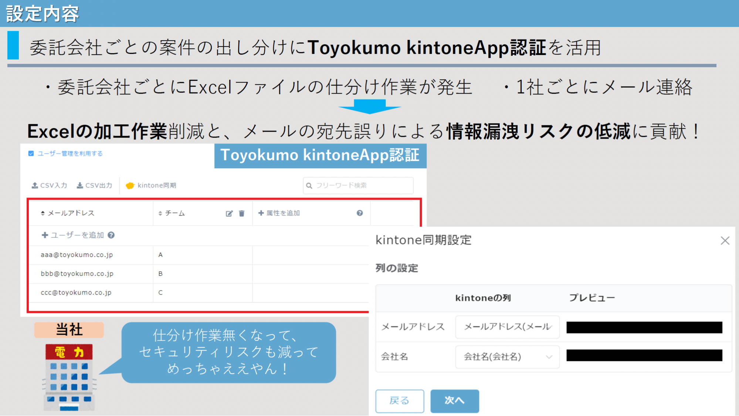Click the kintoneの列 header
The height and width of the screenshot is (416, 739).
tap(483, 298)
